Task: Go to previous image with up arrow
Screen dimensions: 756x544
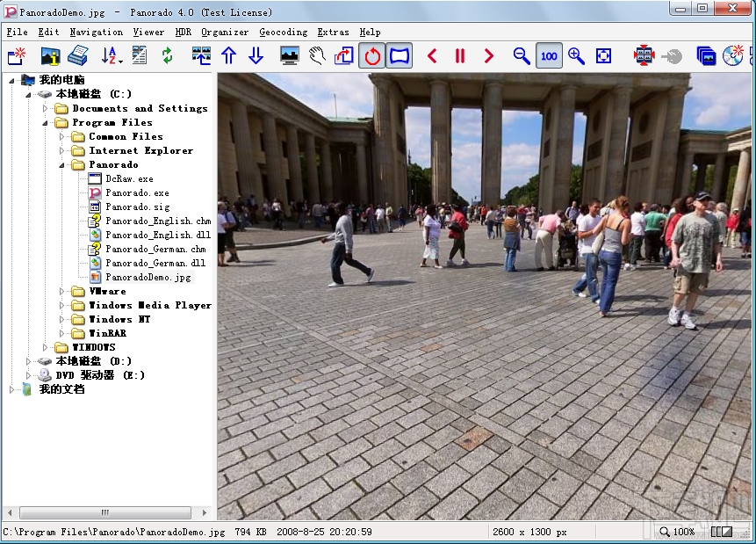Action: tap(228, 56)
